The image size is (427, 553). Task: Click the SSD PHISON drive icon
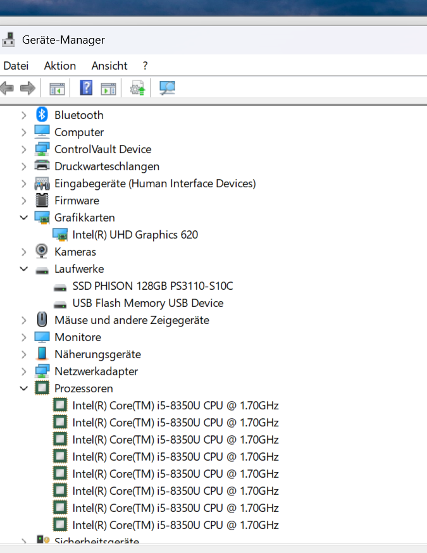60,288
